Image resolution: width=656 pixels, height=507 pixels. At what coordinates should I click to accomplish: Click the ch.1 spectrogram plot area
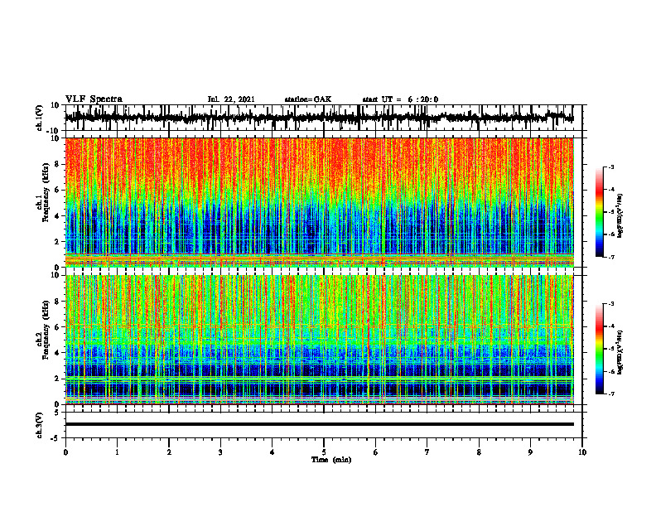click(320, 202)
